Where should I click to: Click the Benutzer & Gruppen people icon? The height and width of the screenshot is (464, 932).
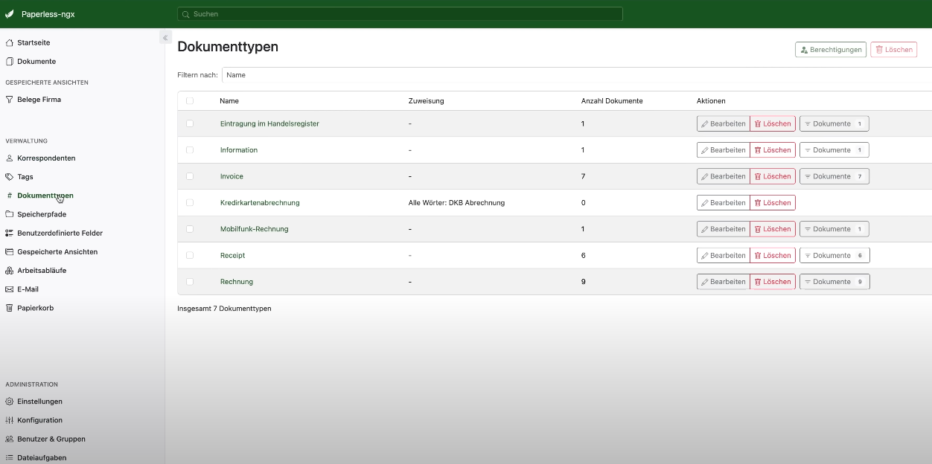tap(10, 439)
